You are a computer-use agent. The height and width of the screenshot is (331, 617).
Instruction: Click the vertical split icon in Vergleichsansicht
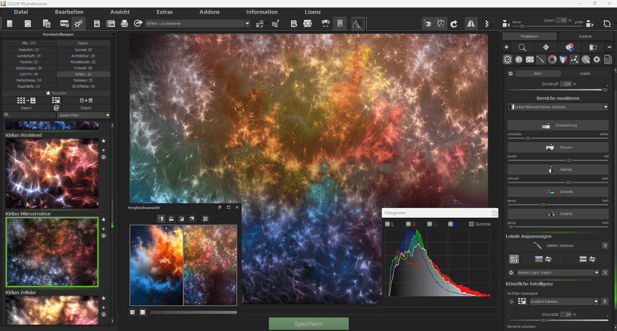(161, 219)
